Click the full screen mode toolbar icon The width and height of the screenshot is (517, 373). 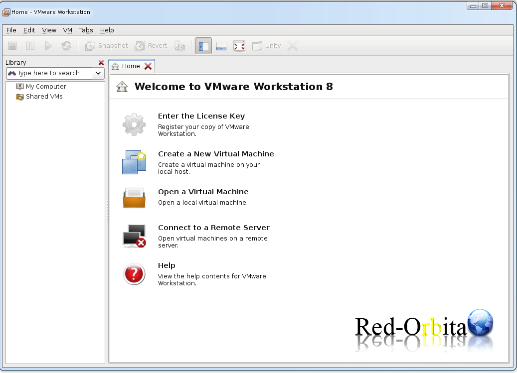[x=239, y=46]
